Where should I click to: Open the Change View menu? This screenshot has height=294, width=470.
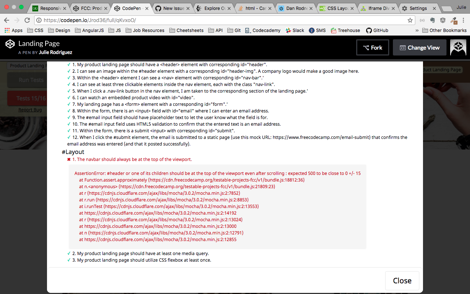pyautogui.click(x=419, y=47)
